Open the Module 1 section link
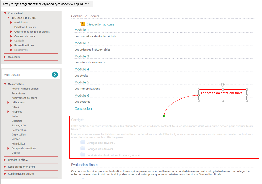 82,30
